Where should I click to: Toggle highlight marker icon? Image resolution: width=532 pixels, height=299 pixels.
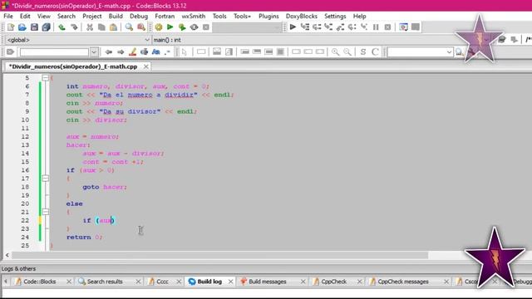(132, 51)
